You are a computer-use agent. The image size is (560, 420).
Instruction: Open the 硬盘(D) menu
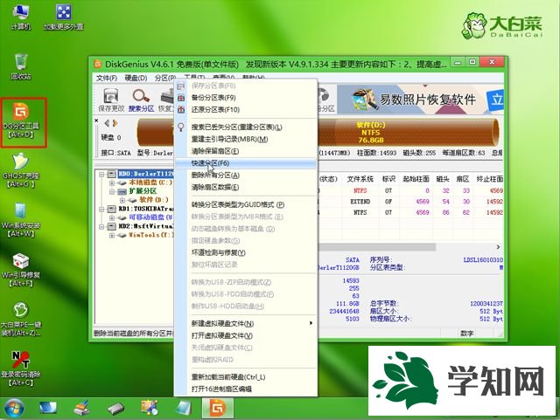click(x=136, y=78)
